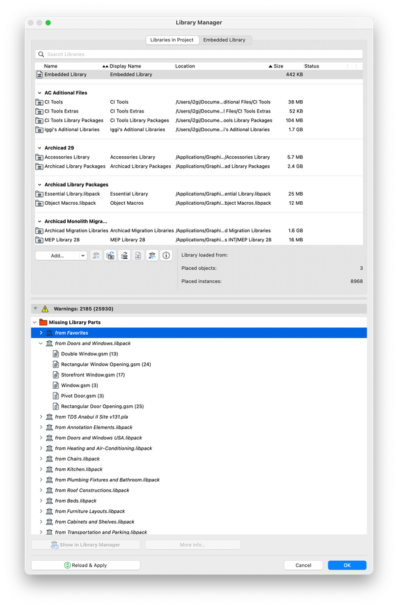Viewport: 398px width, 607px height.
Task: Collapse the AC Aditional Files group
Action: [39, 93]
